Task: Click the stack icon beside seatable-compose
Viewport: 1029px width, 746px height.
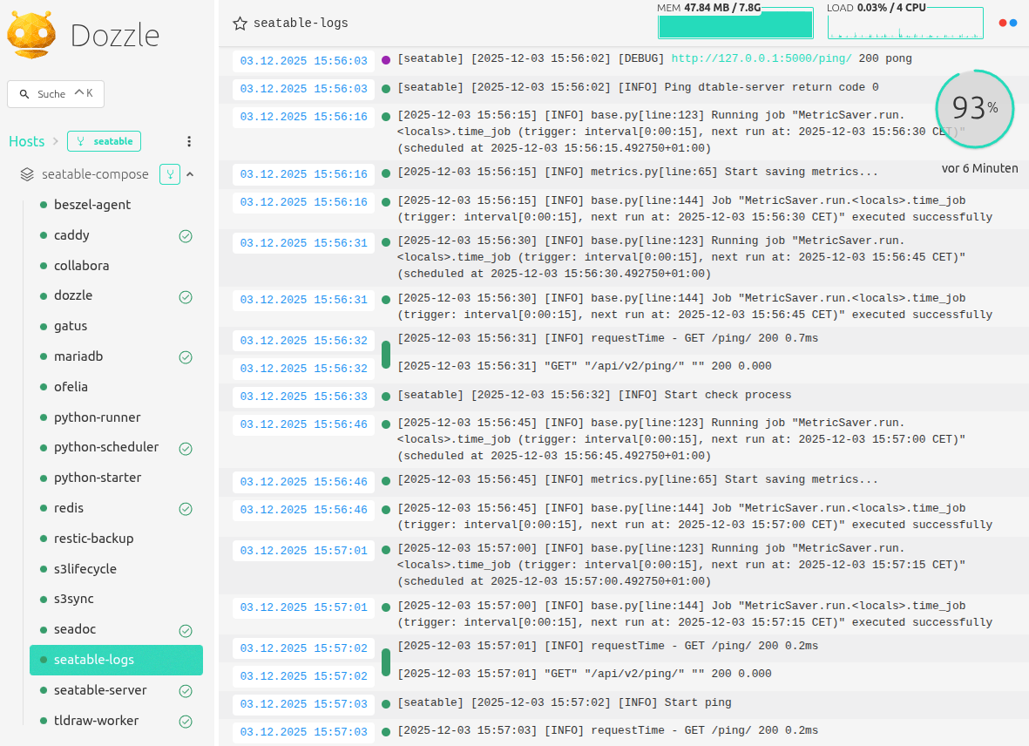Action: [26, 173]
